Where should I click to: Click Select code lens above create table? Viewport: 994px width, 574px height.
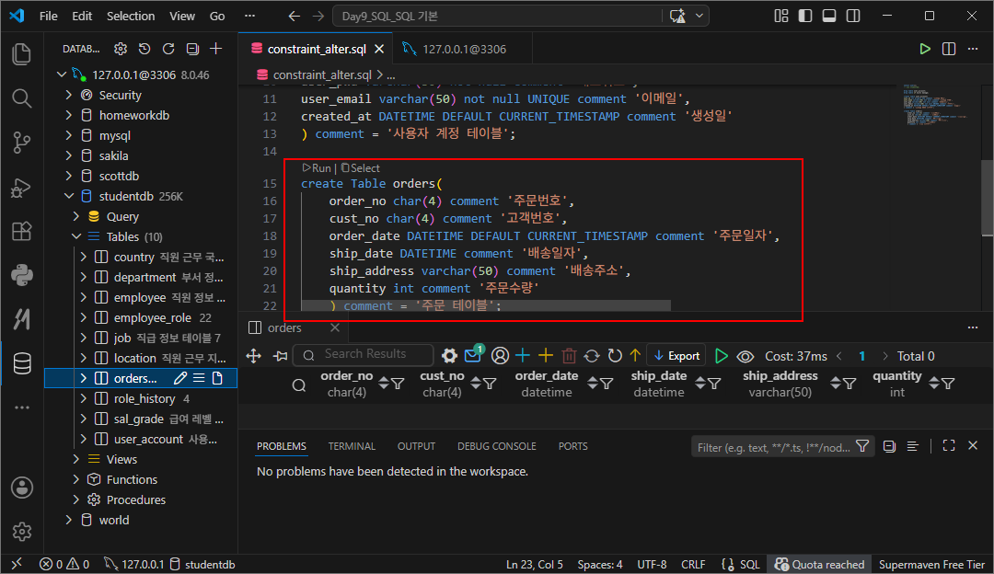coord(361,168)
